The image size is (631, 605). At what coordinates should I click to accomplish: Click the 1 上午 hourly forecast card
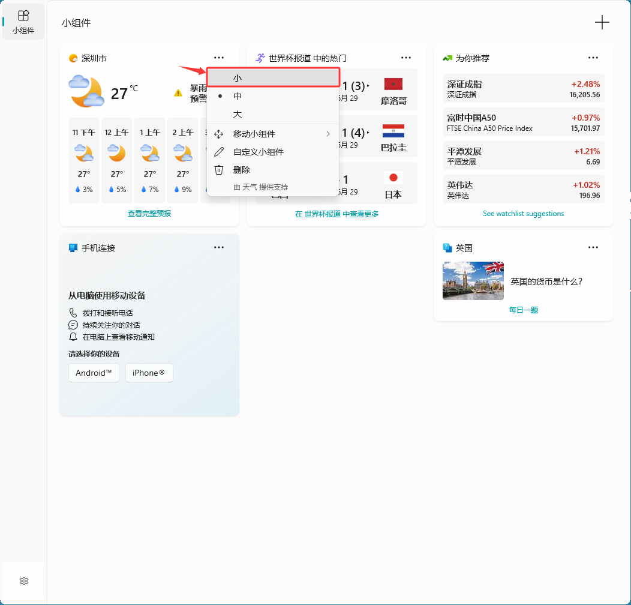(150, 160)
